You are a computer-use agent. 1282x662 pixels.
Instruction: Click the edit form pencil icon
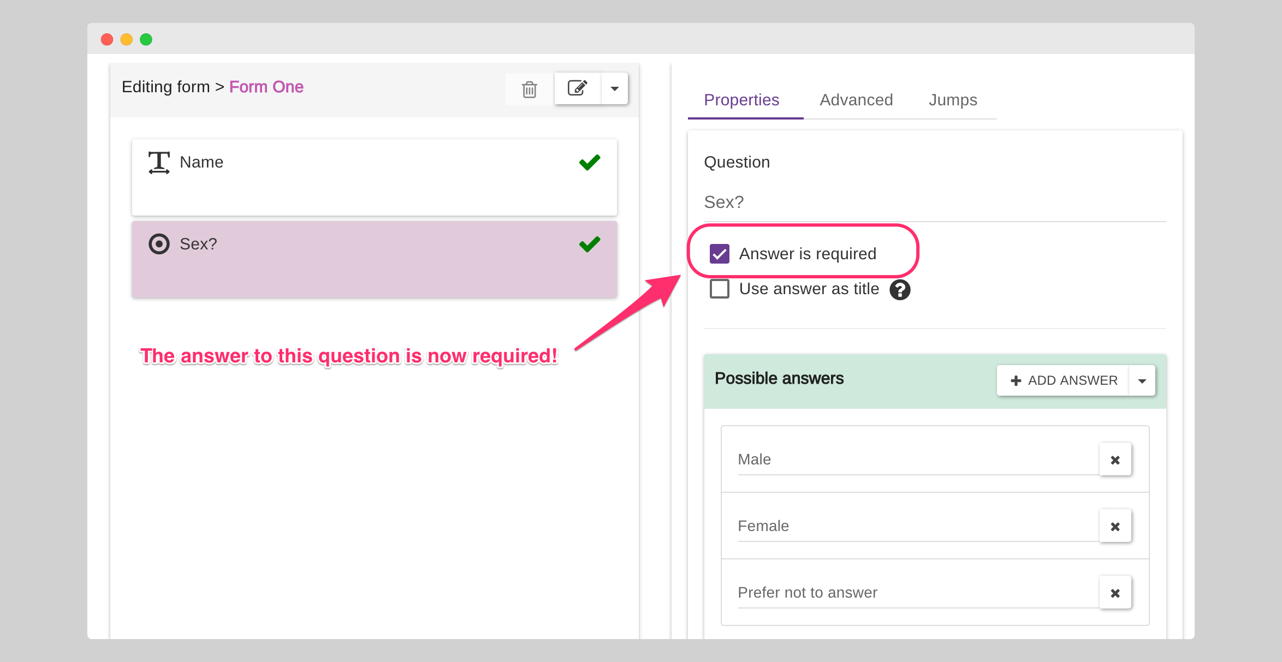(577, 88)
